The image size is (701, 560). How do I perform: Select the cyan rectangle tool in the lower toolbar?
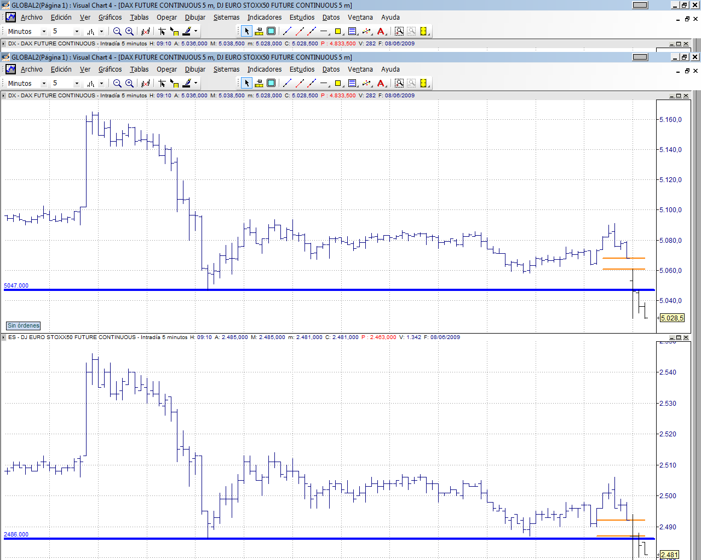coord(271,83)
